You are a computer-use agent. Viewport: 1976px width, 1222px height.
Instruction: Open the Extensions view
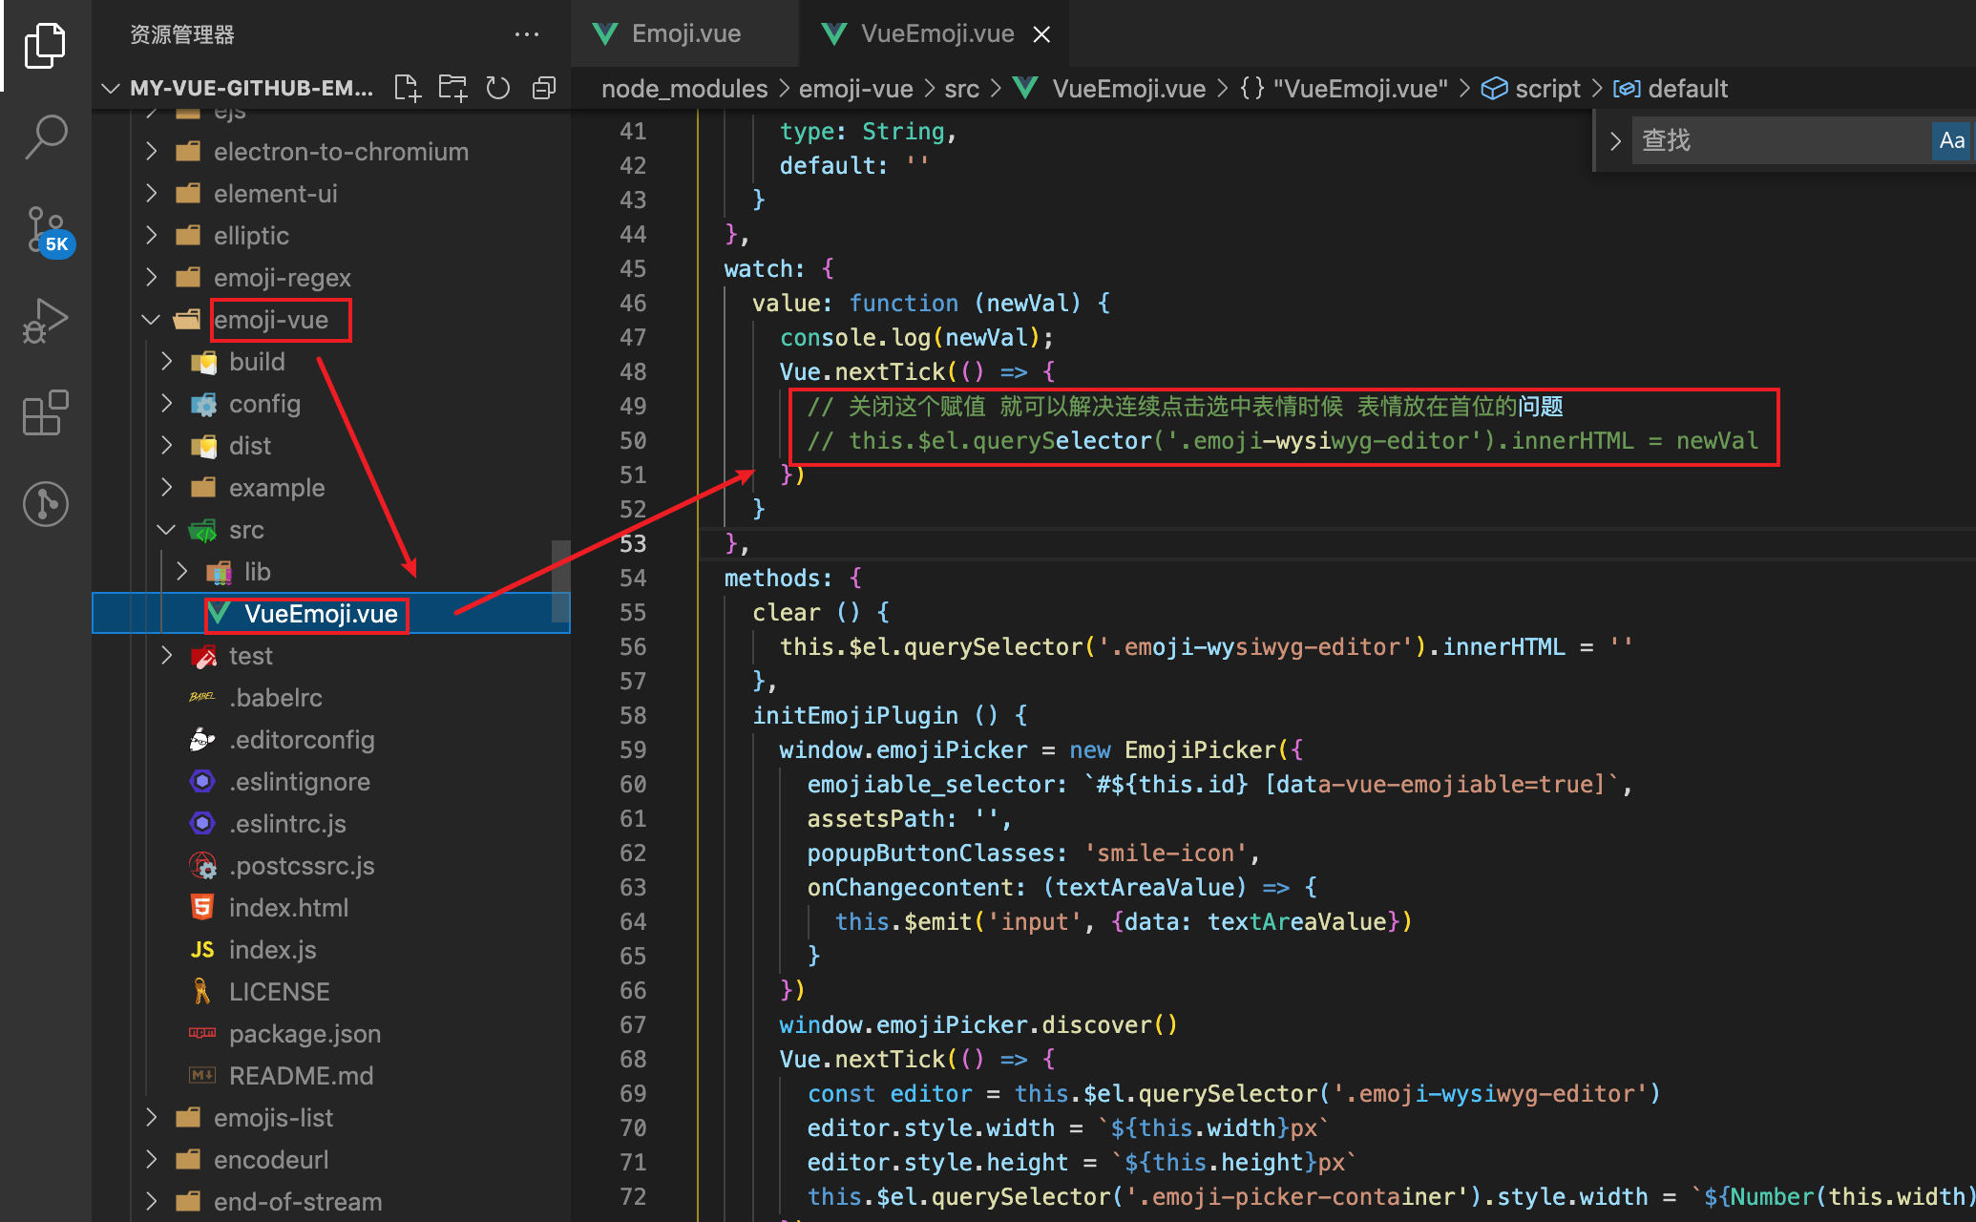[x=45, y=412]
